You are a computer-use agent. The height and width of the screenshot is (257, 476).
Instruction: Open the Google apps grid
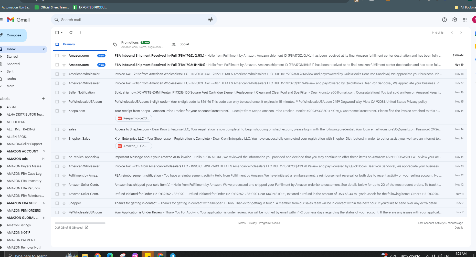465,20
